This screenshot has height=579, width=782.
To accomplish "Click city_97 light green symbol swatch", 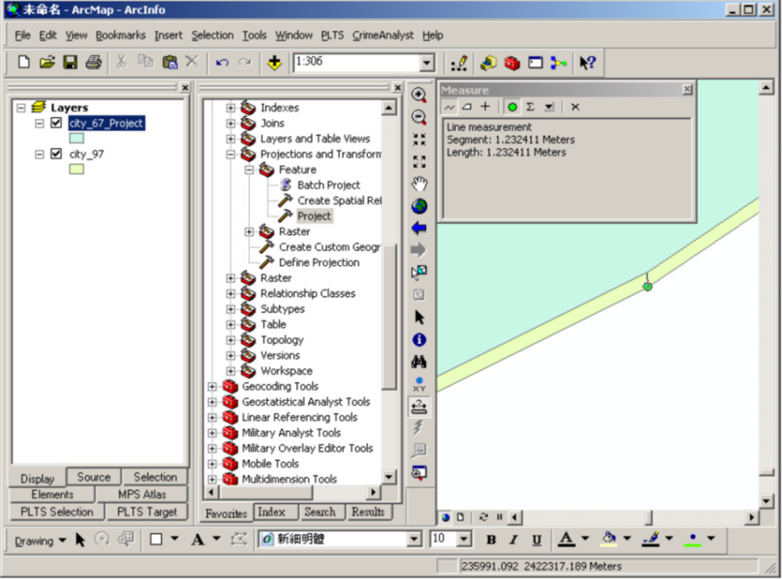I will point(76,170).
